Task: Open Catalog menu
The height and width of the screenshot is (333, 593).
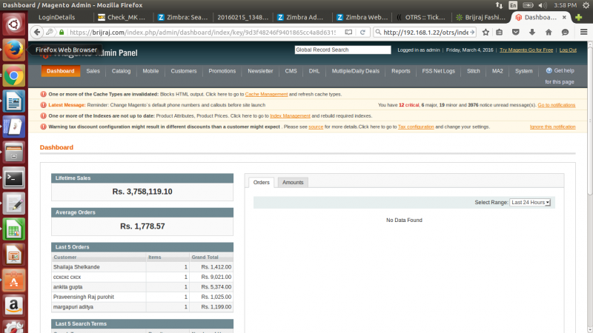Action: (121, 71)
